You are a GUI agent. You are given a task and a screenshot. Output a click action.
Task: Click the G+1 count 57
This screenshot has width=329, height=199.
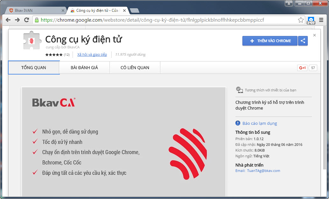coord(313,68)
